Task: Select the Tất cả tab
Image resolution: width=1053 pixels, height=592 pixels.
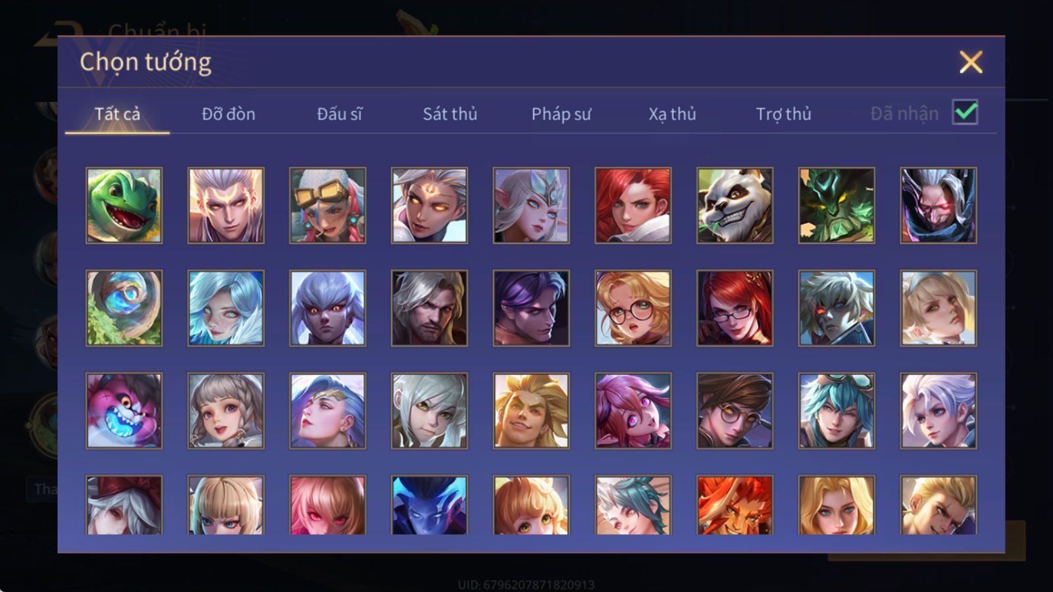Action: tap(117, 114)
